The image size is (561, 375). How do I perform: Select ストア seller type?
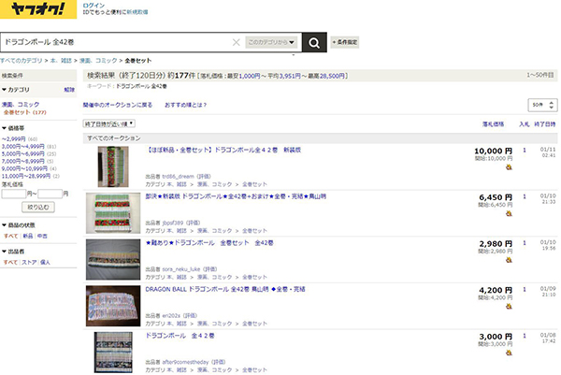pyautogui.click(x=29, y=262)
